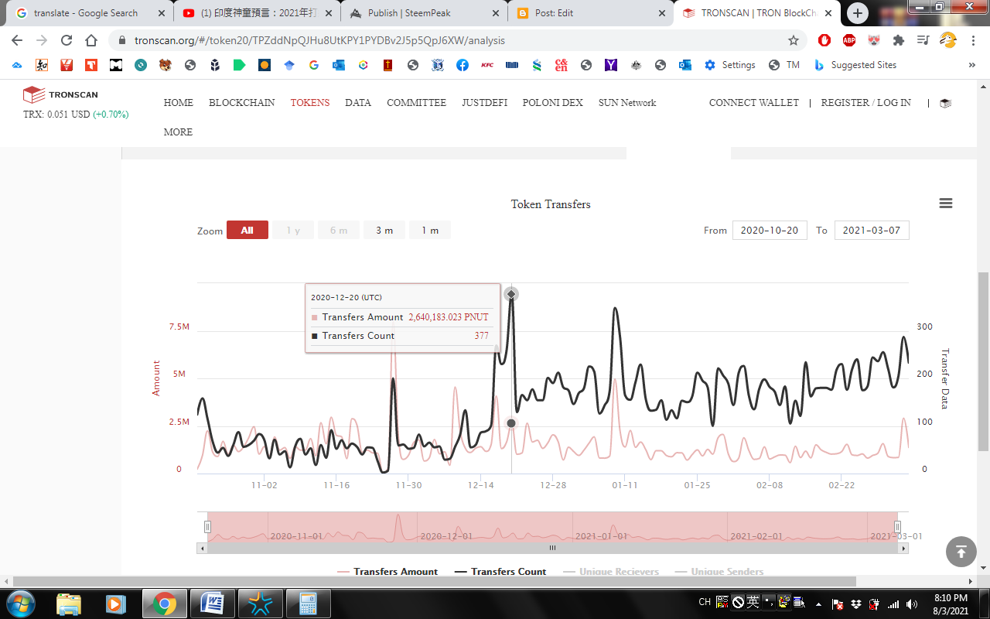Toggle the Transfers Amount legend series

click(388, 572)
